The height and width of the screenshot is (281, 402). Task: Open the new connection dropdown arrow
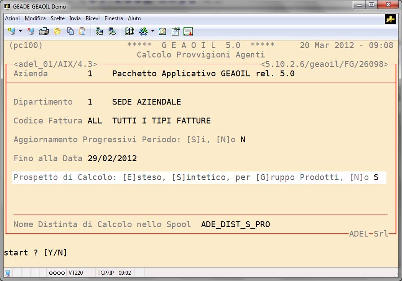click(20, 31)
